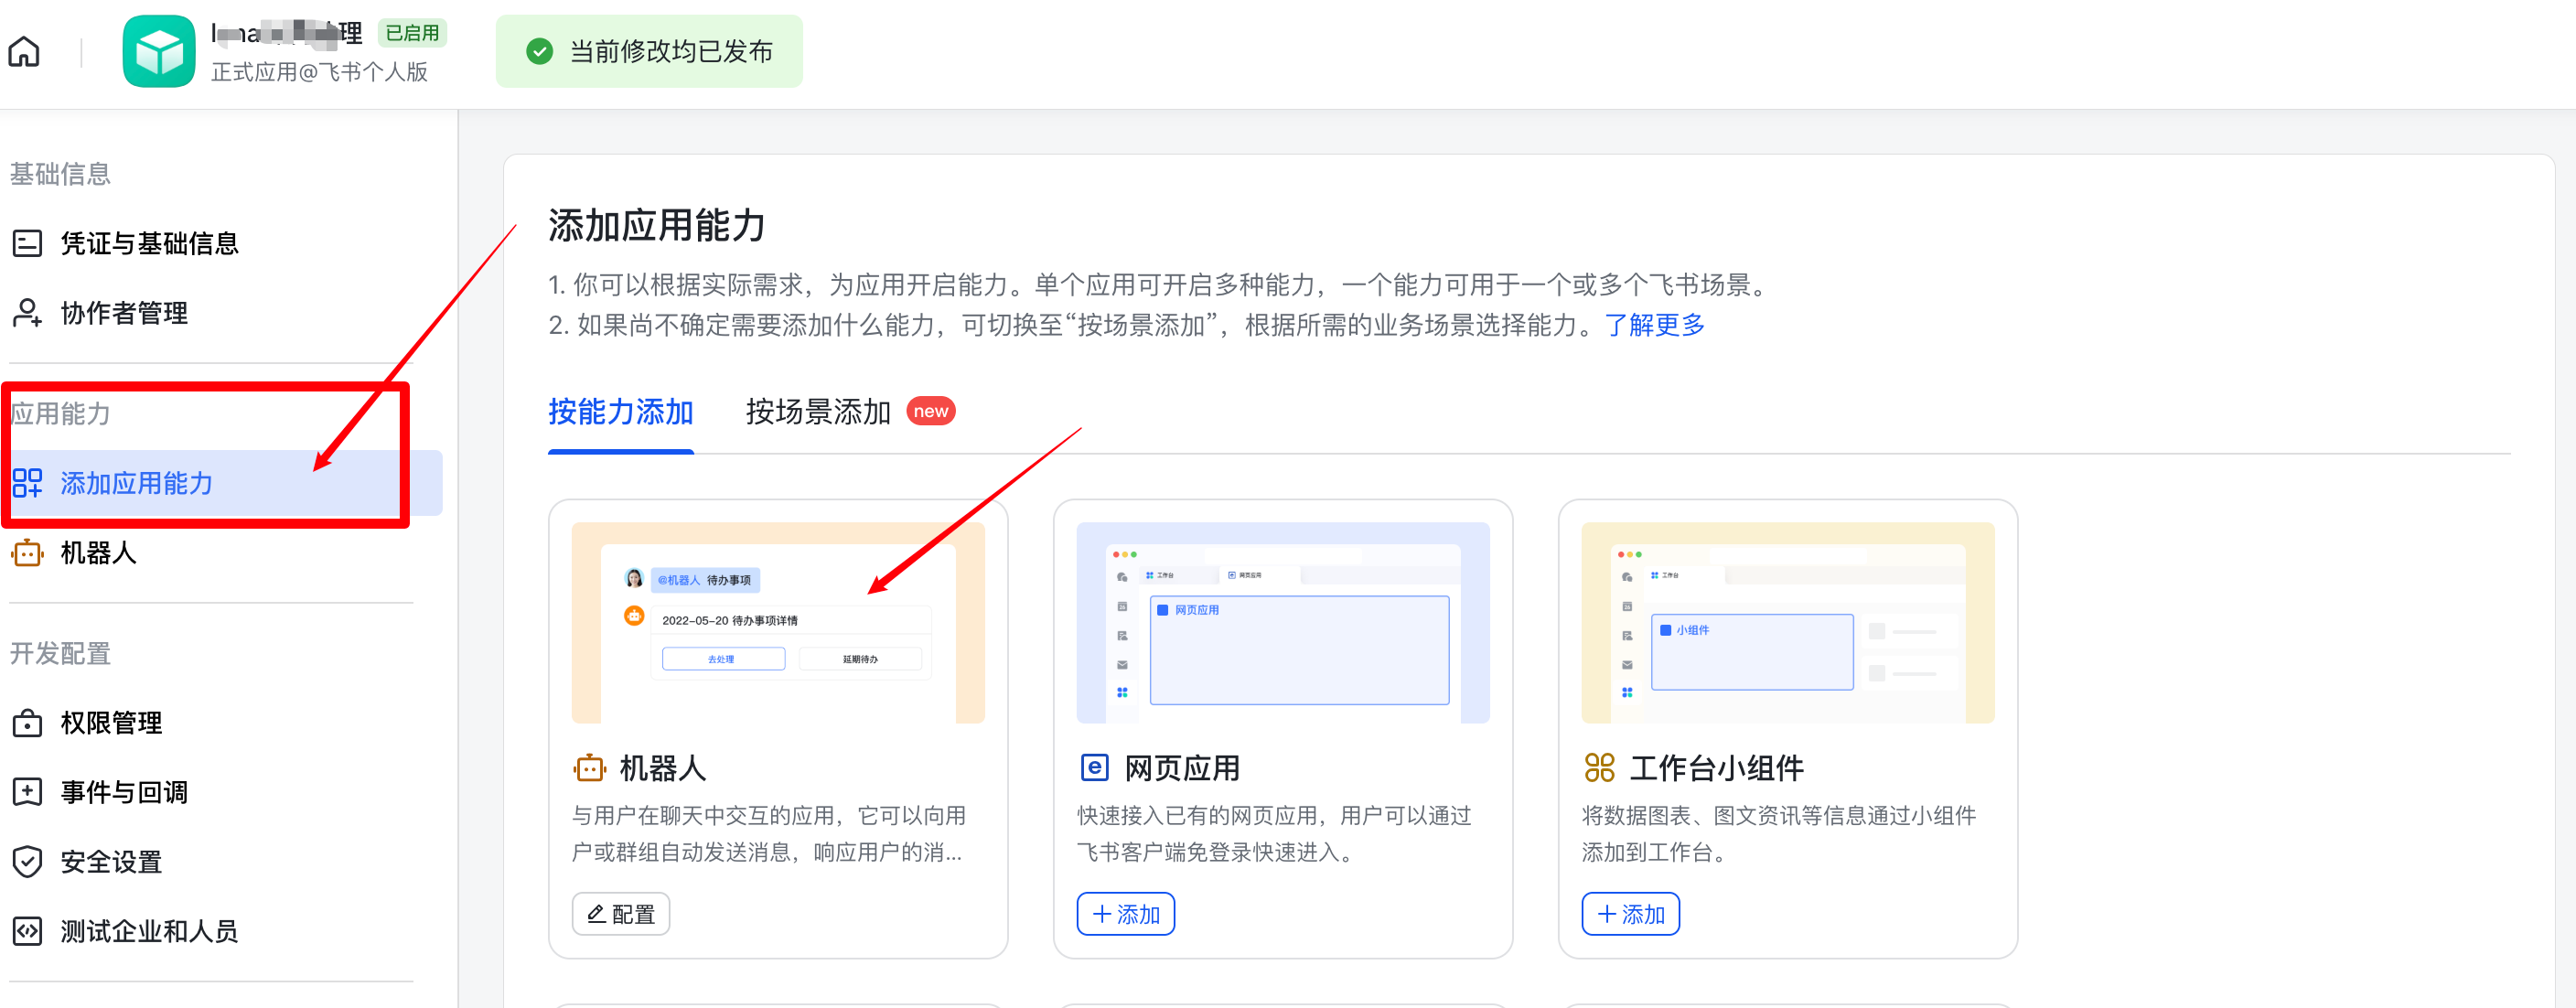The image size is (2576, 1008).
Task: Click the 工作台小组件 preview thumbnail
Action: pyautogui.click(x=1787, y=622)
